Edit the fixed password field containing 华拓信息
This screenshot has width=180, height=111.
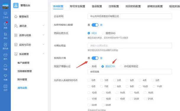tap(130, 72)
